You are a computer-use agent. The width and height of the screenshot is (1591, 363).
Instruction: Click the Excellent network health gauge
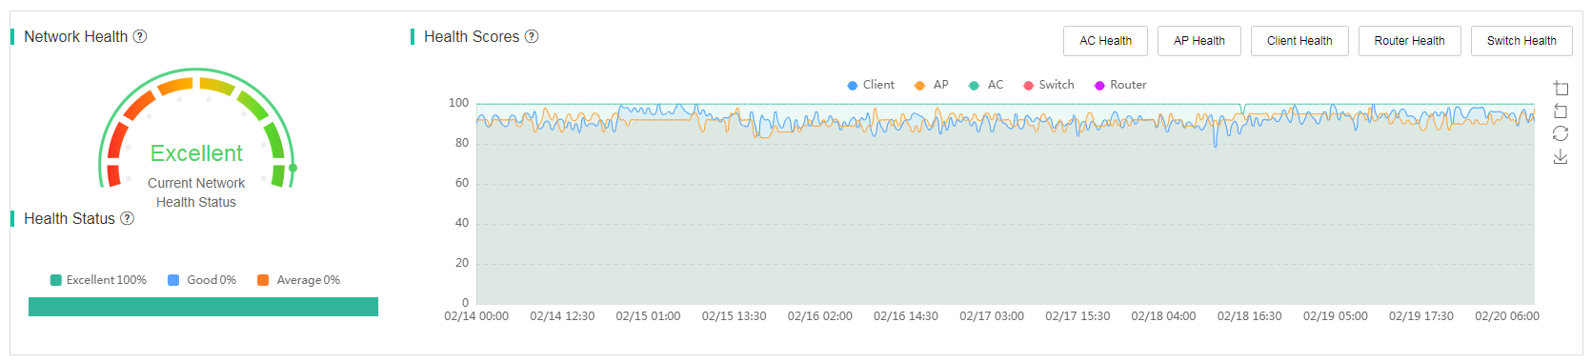click(x=197, y=129)
